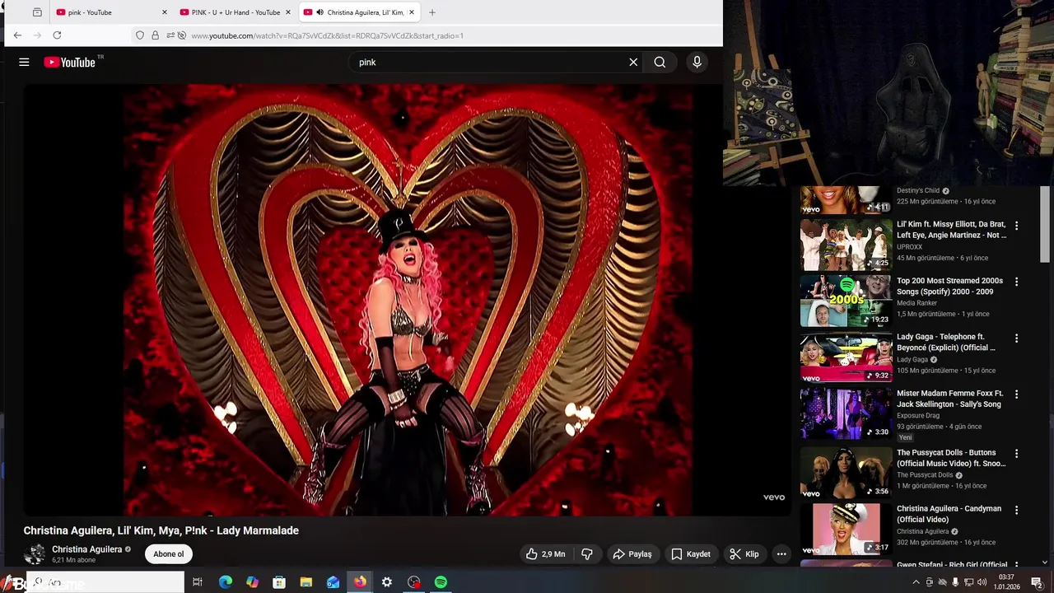Image resolution: width=1054 pixels, height=593 pixels.
Task: Open Christina Aguilera channel name link
Action: (x=86, y=549)
